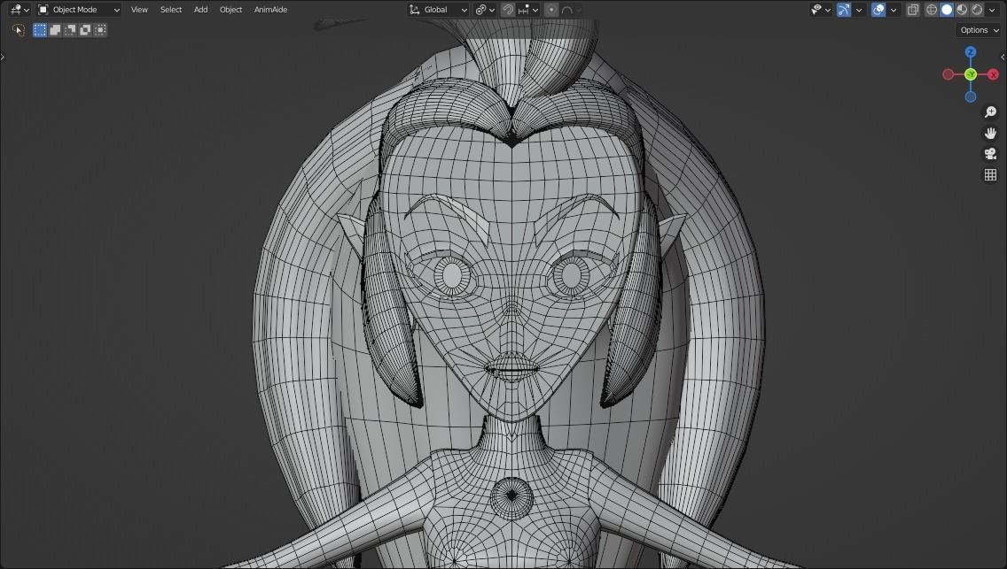Image resolution: width=1007 pixels, height=569 pixels.
Task: Click the camera view icon
Action: (x=990, y=153)
